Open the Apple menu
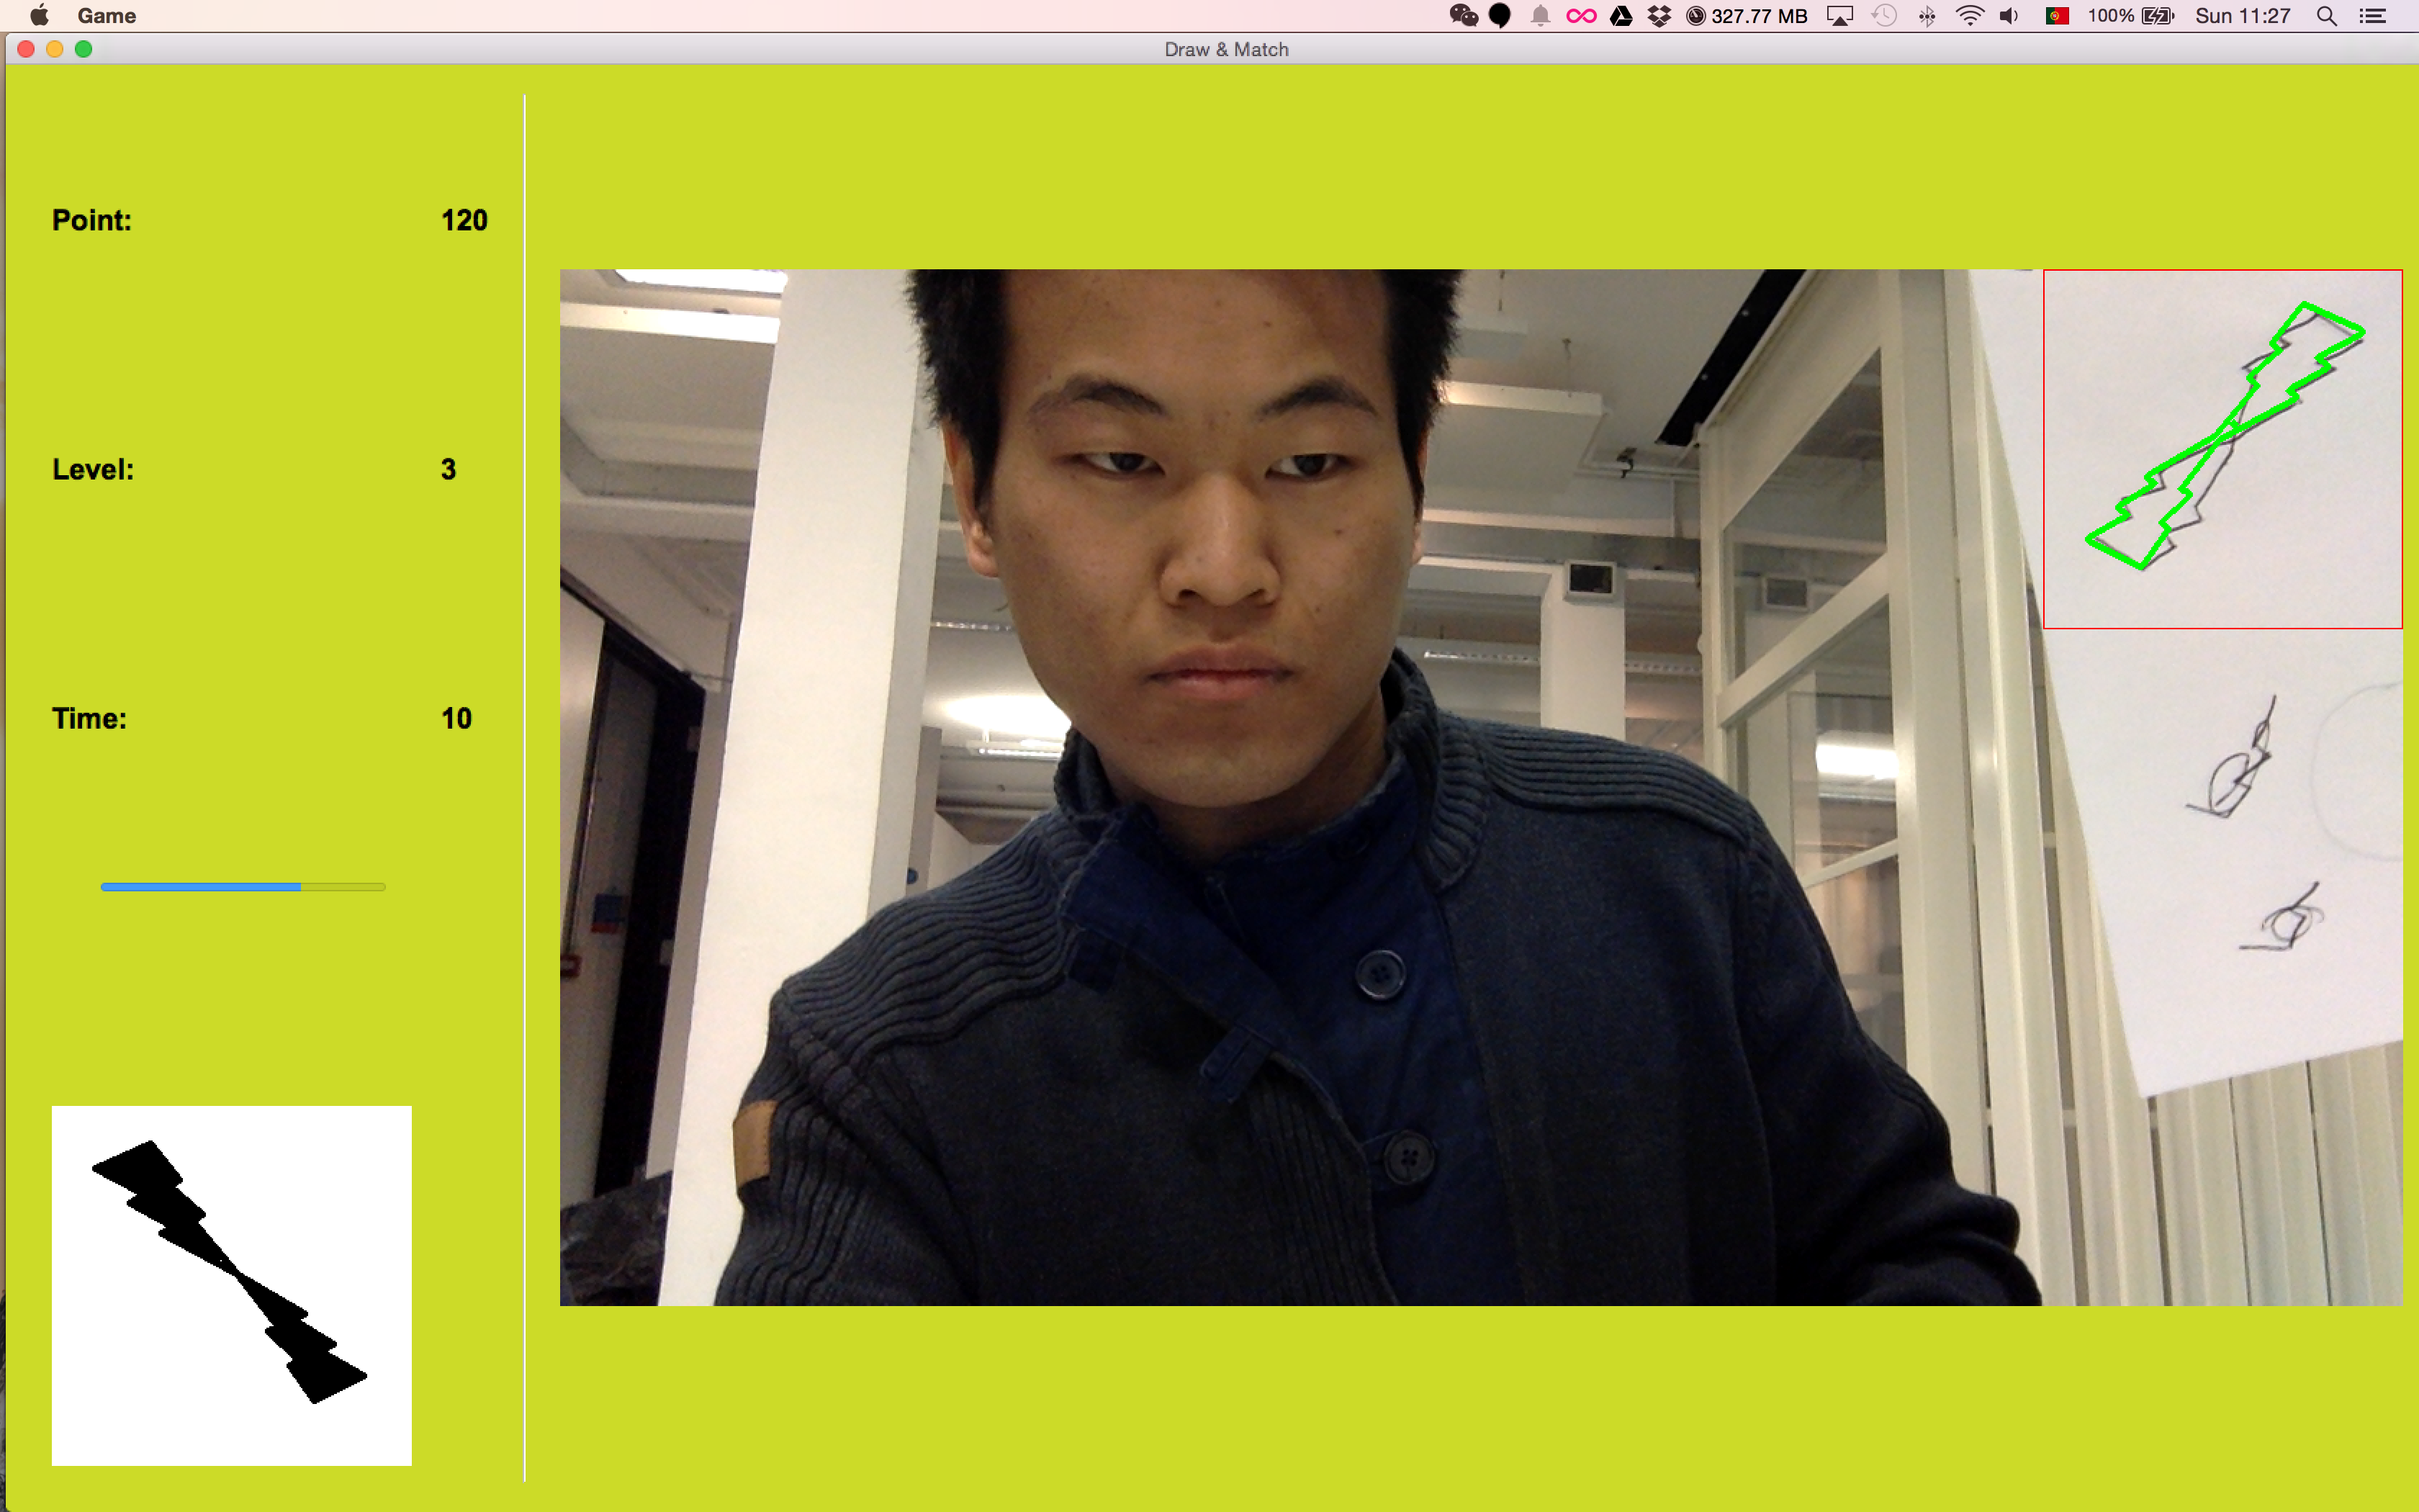2419x1512 pixels. pyautogui.click(x=40, y=16)
